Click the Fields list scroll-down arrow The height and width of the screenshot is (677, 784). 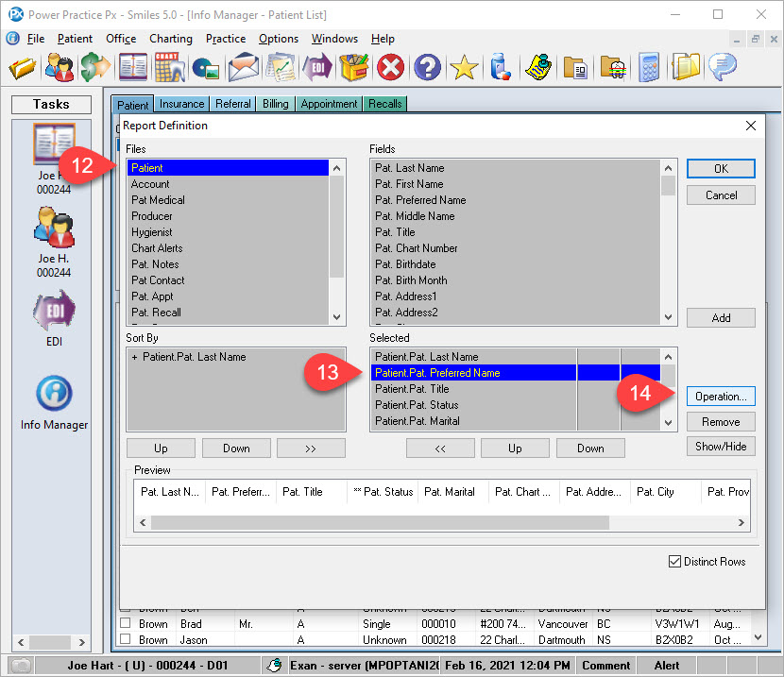point(669,317)
